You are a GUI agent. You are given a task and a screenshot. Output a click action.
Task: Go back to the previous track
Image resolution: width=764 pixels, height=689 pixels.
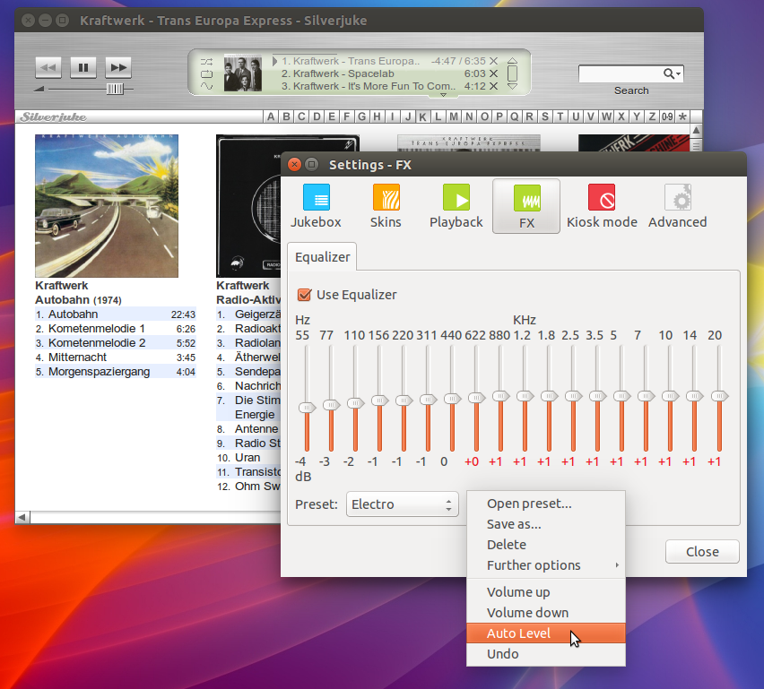pyautogui.click(x=48, y=67)
